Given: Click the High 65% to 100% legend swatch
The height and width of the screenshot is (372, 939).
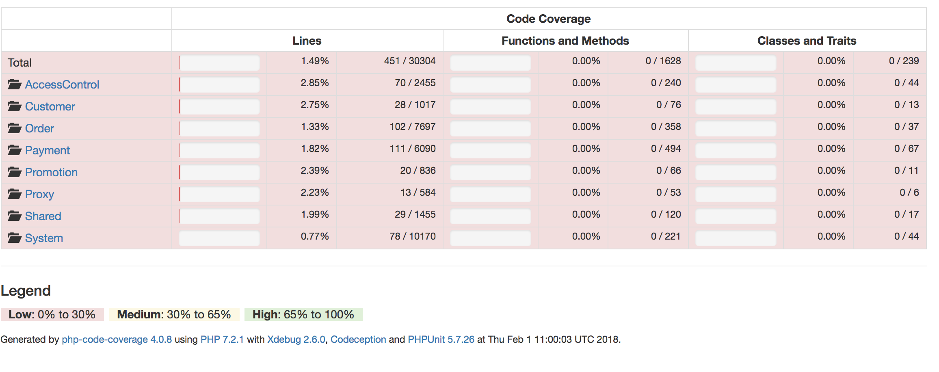Looking at the screenshot, I should (x=303, y=314).
